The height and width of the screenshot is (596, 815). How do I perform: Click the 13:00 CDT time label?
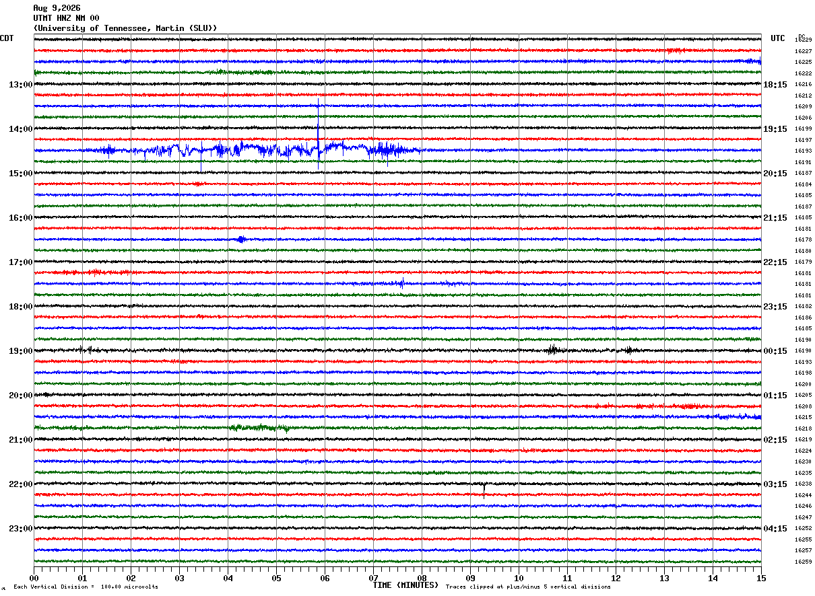coord(20,85)
